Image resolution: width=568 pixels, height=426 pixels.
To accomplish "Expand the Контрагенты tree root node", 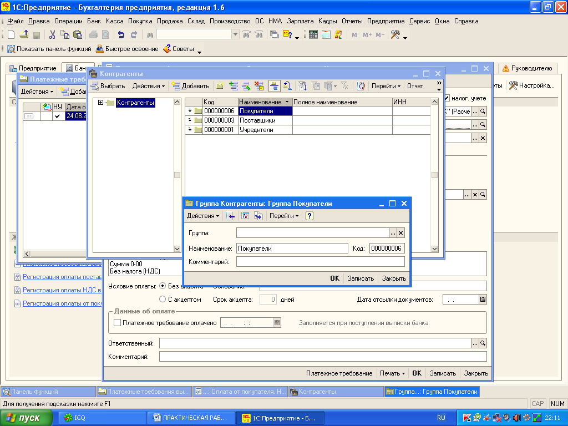I will [101, 103].
